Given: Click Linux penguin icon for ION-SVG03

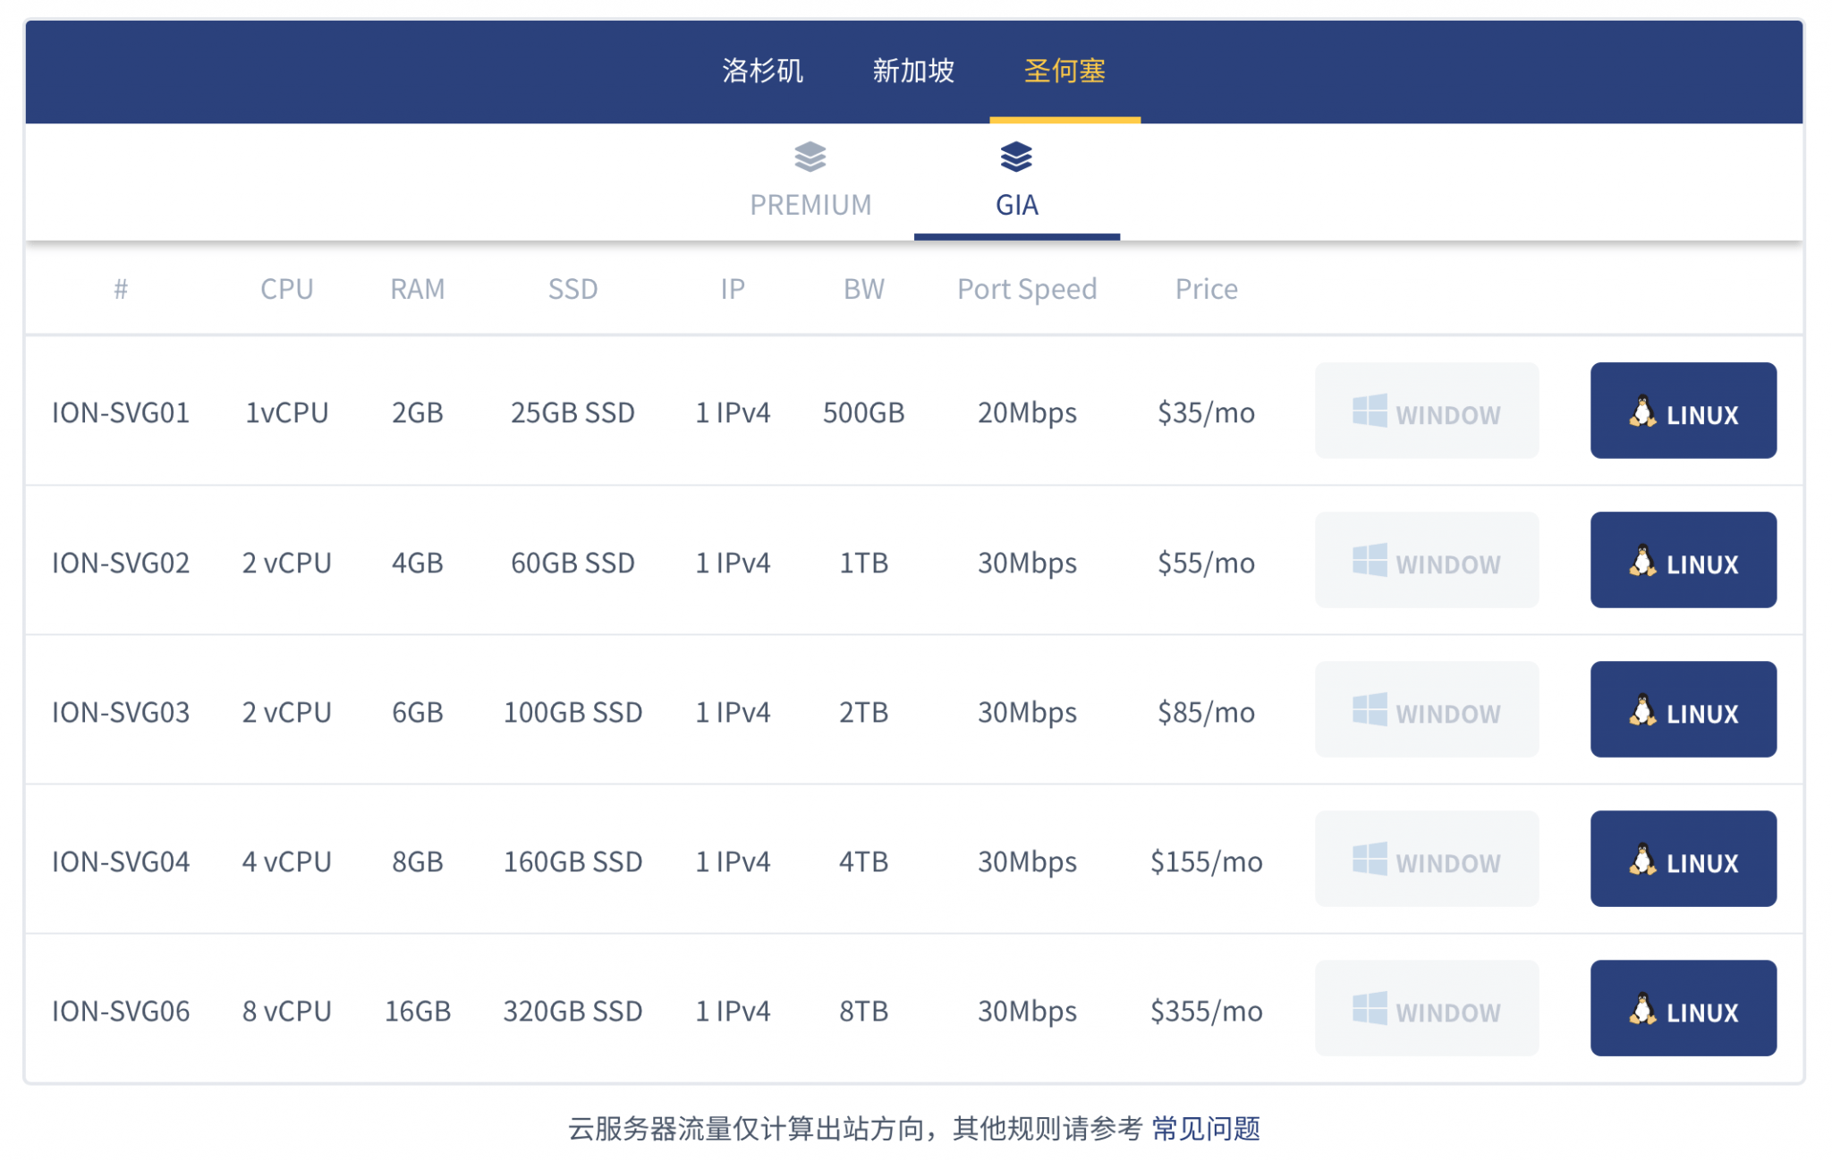Looking at the screenshot, I should (1641, 710).
